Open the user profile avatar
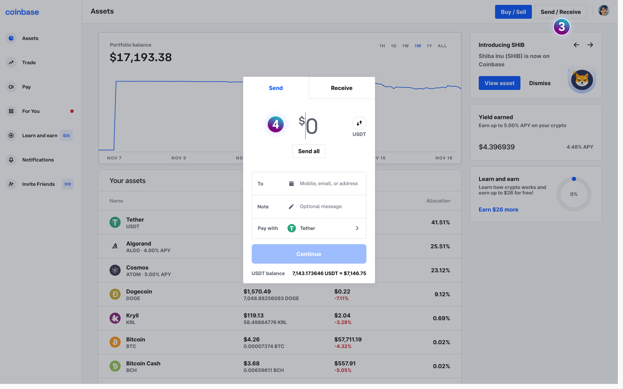 coord(604,11)
